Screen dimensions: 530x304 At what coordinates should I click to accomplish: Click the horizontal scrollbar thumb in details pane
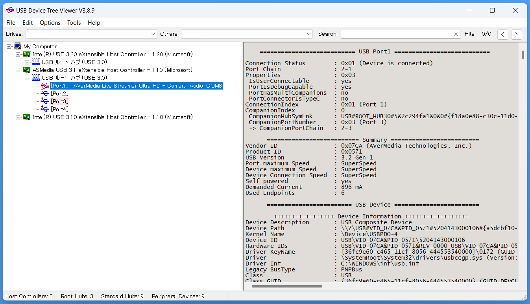point(287,286)
